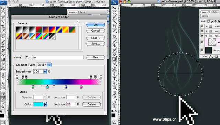Click the cyan Color swatch under Stops
This screenshot has width=220, height=125.
pyautogui.click(x=38, y=104)
